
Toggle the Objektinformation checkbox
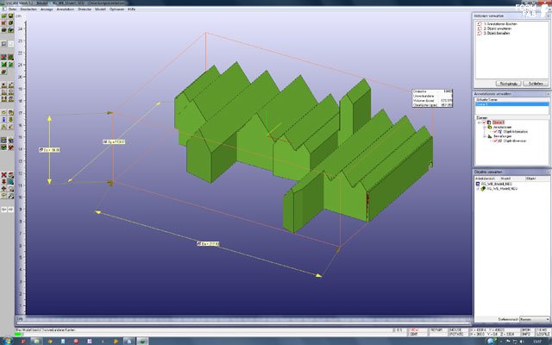coord(496,132)
